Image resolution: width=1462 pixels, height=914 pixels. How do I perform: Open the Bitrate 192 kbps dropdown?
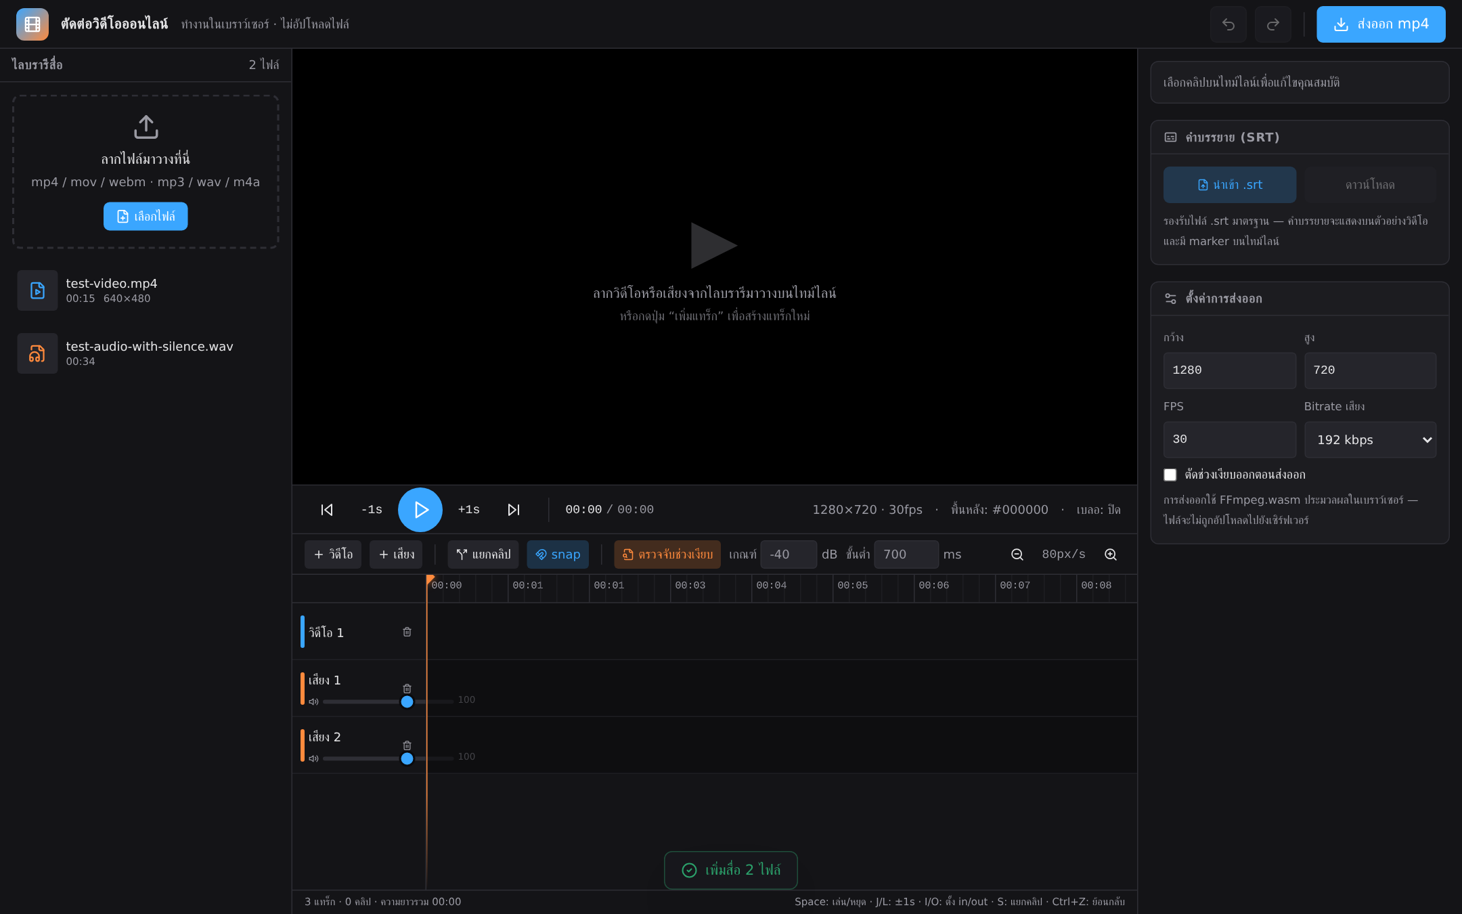pos(1370,440)
